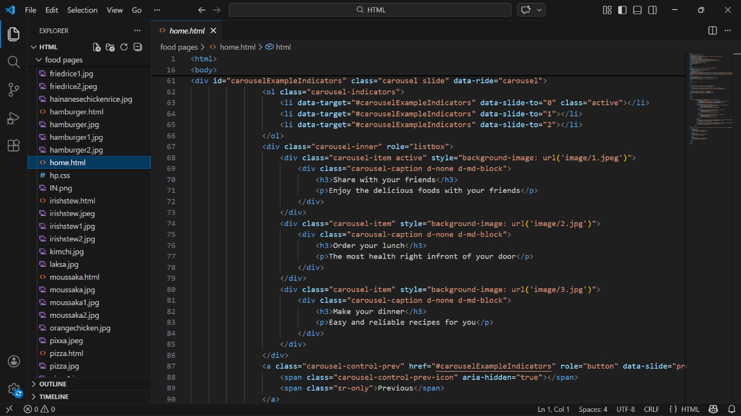Open the Source Control view

(x=14, y=90)
